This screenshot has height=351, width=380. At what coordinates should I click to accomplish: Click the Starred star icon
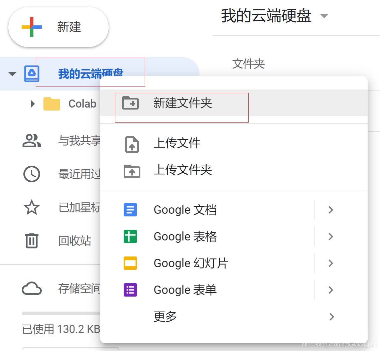[32, 207]
